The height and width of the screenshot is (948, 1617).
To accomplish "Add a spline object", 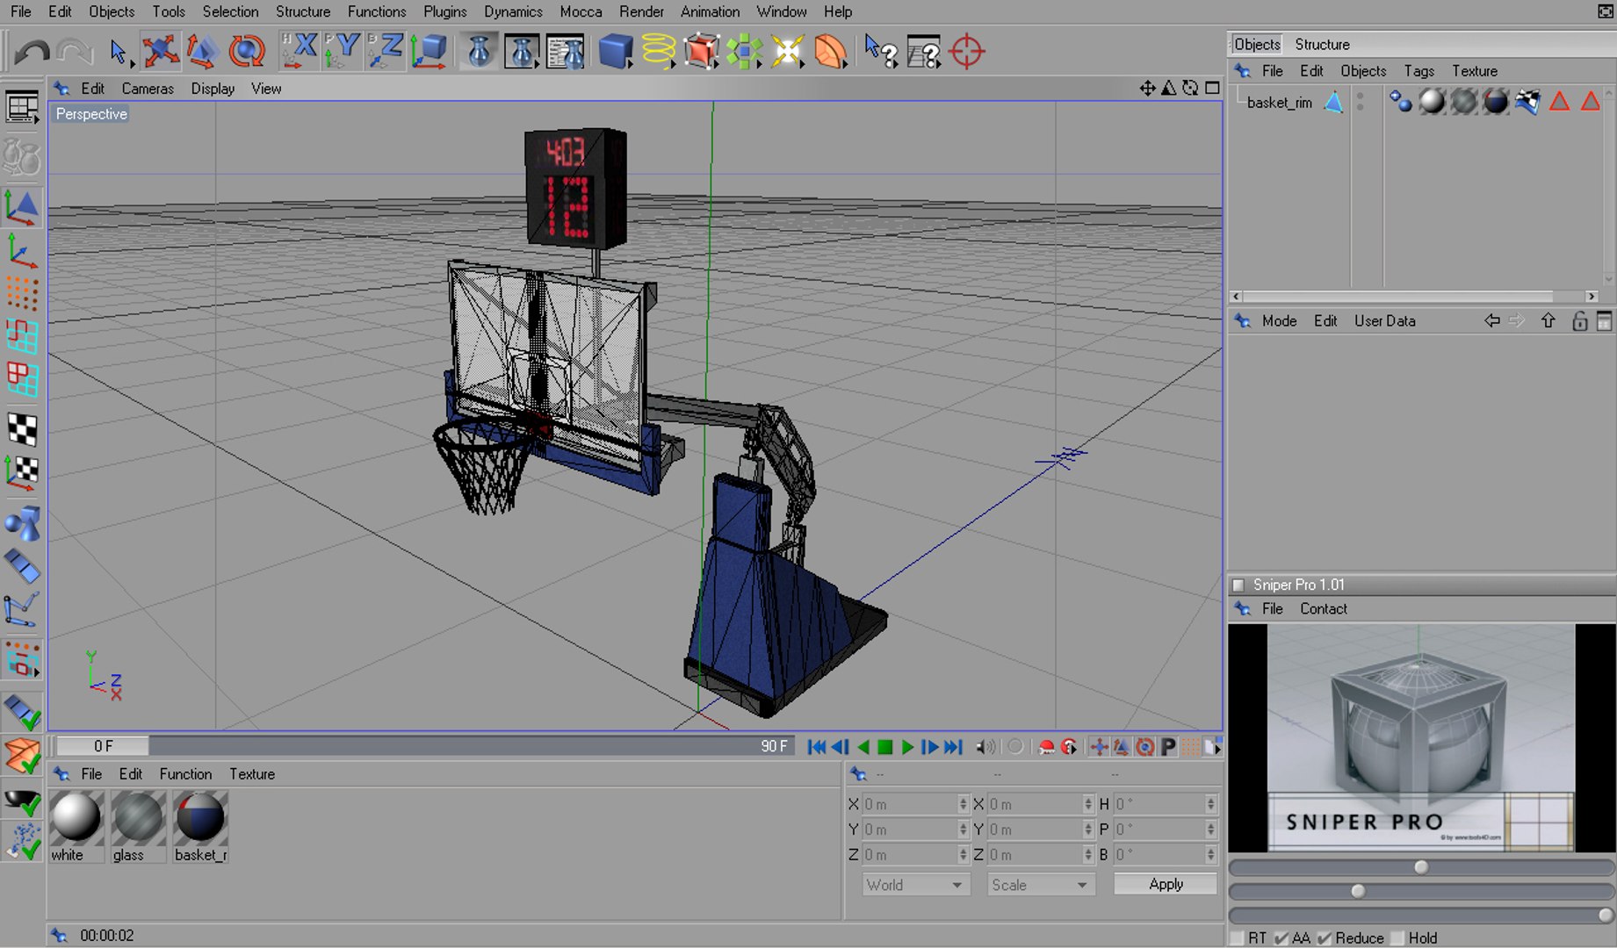I will pyautogui.click(x=659, y=52).
